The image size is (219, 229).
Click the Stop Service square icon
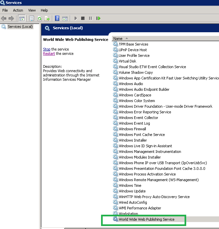coord(83,18)
